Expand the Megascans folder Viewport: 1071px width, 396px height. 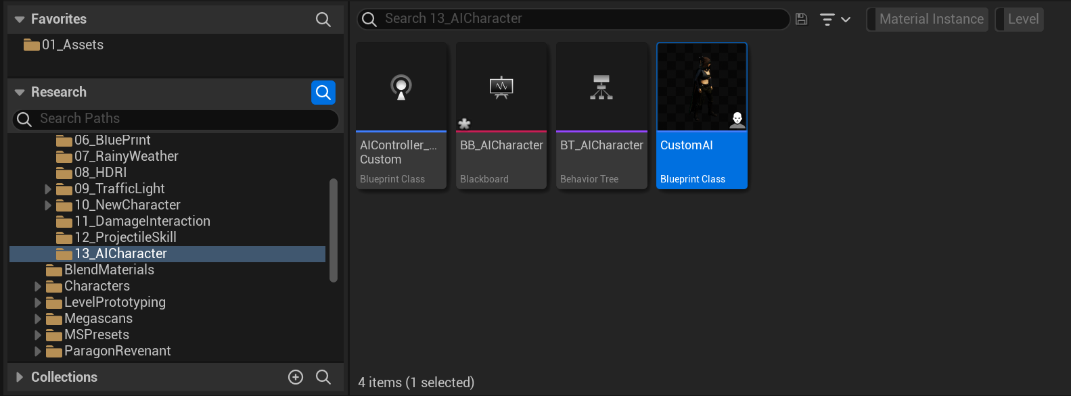click(x=38, y=319)
